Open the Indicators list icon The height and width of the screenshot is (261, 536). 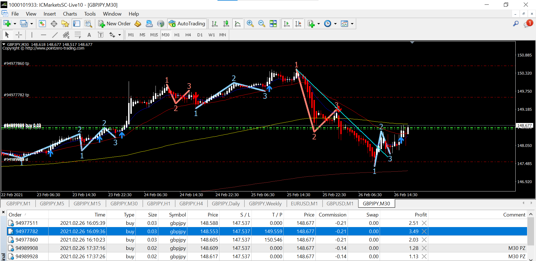pyautogui.click(x=311, y=24)
